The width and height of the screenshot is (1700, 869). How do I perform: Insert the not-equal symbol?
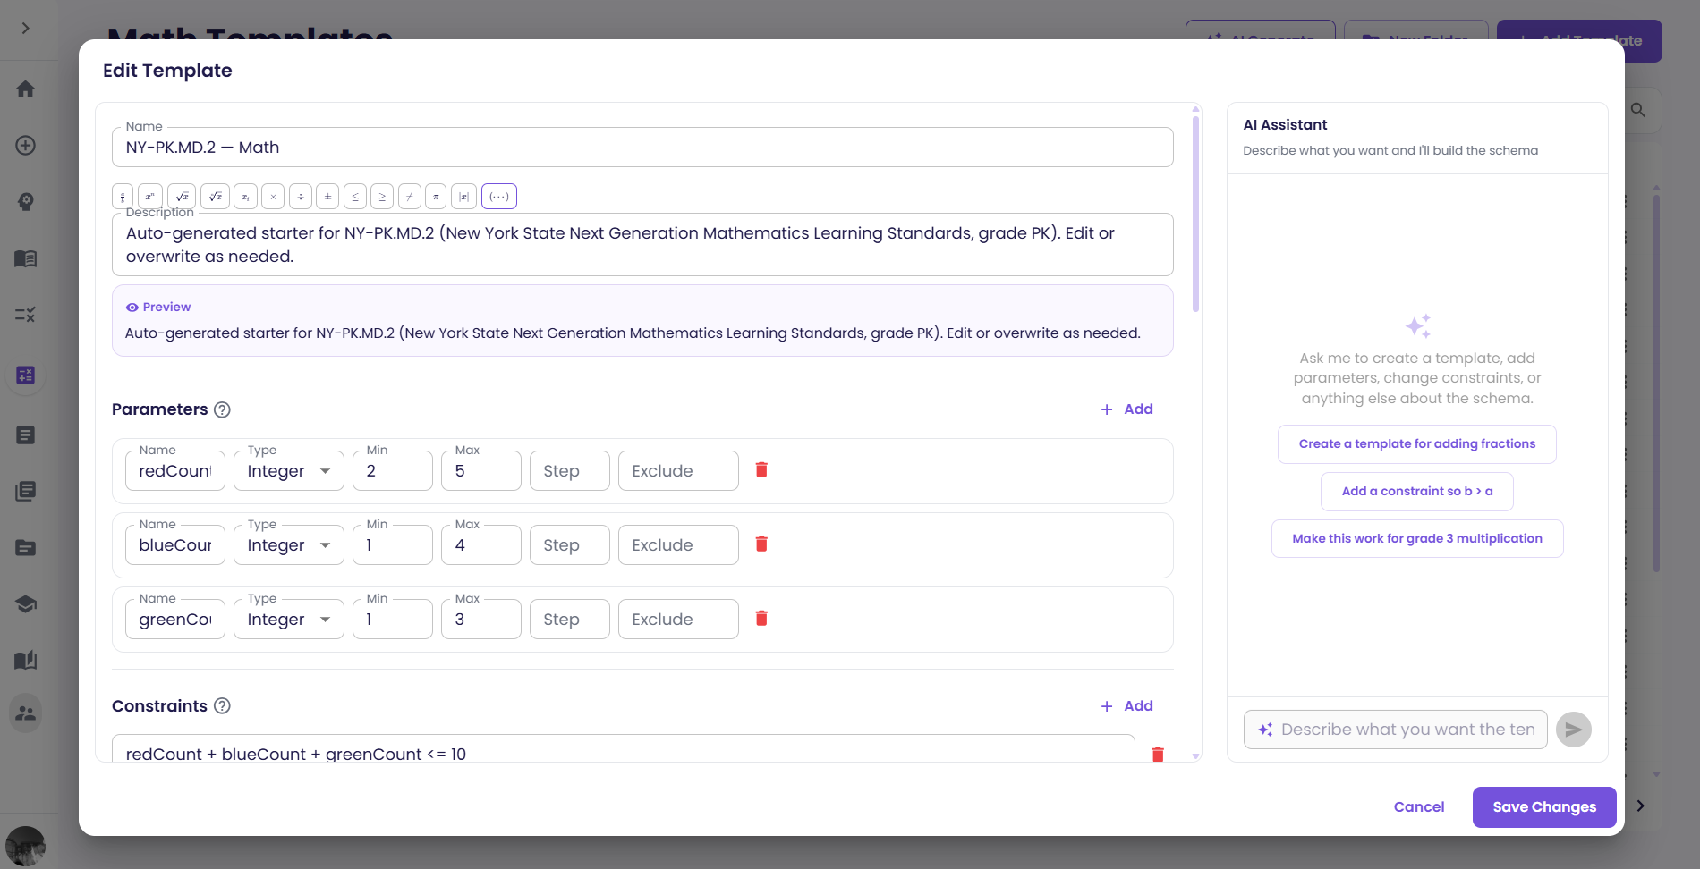coord(410,196)
